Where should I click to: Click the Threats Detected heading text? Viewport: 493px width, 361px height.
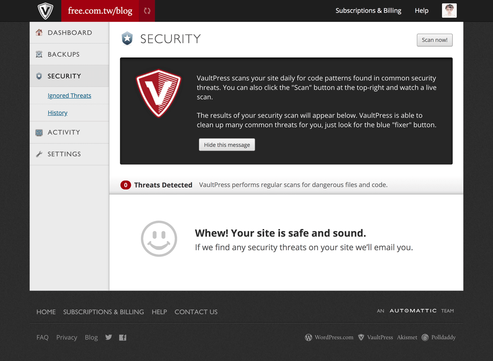[163, 185]
